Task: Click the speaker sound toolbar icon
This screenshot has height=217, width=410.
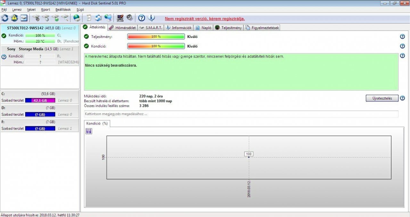Action: point(130,18)
